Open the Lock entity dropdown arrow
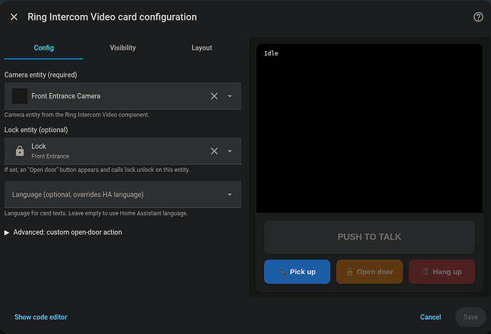 click(x=230, y=151)
